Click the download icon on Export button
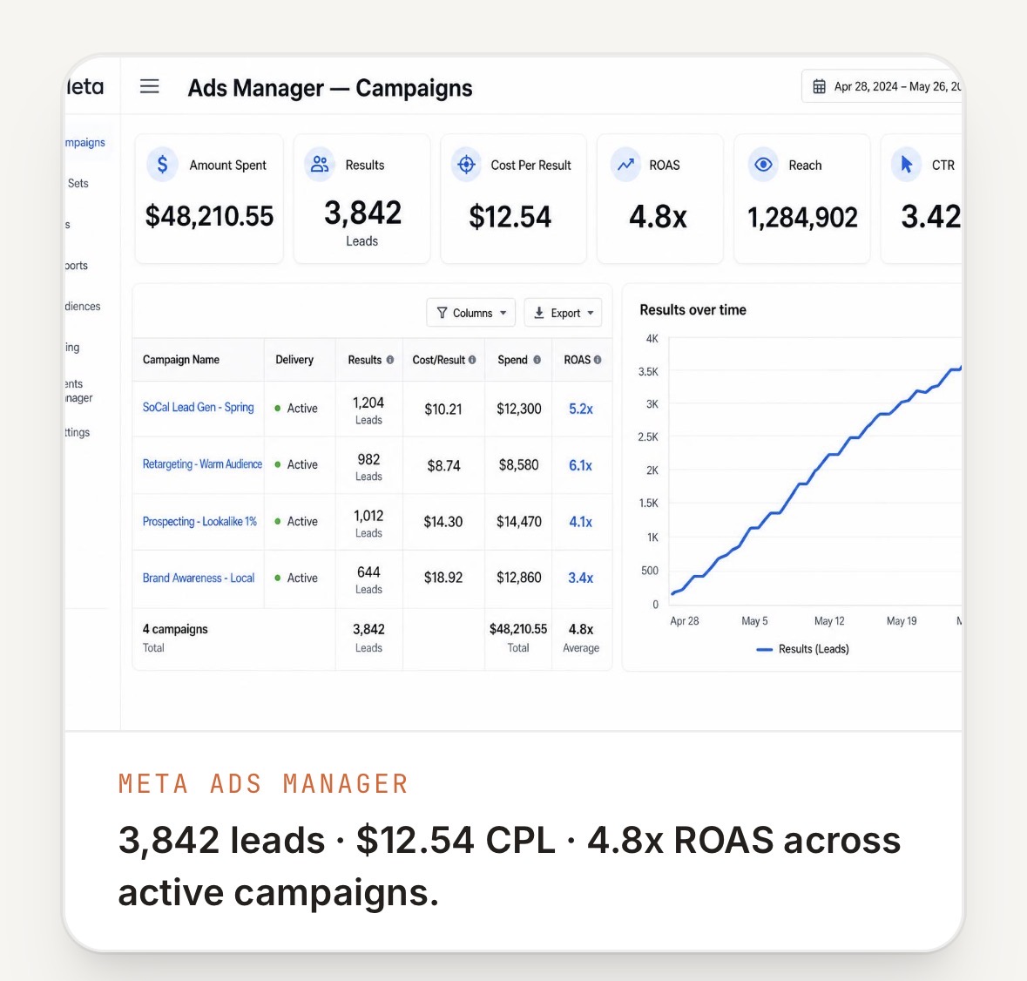1027x981 pixels. point(539,313)
